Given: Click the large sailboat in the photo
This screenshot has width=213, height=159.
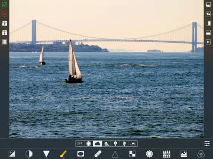Looking at the screenshot, I should (74, 62).
